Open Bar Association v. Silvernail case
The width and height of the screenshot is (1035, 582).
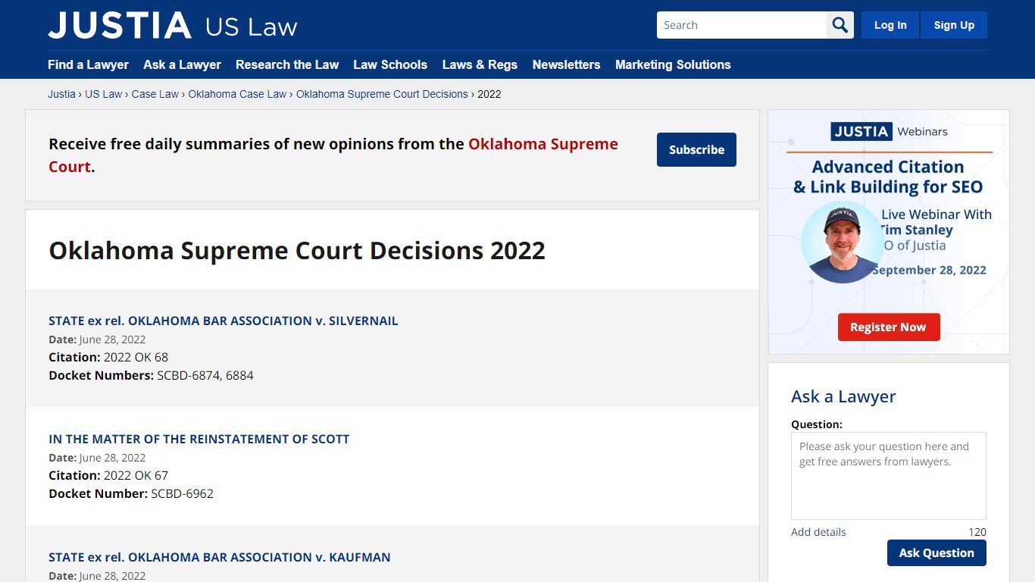click(224, 321)
